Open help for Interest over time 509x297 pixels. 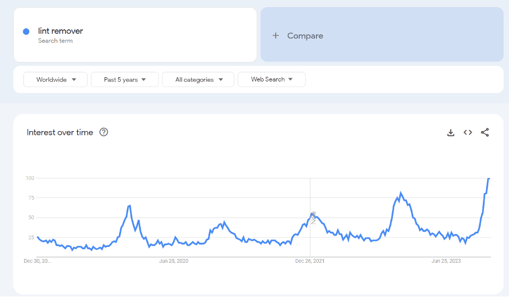(x=103, y=132)
